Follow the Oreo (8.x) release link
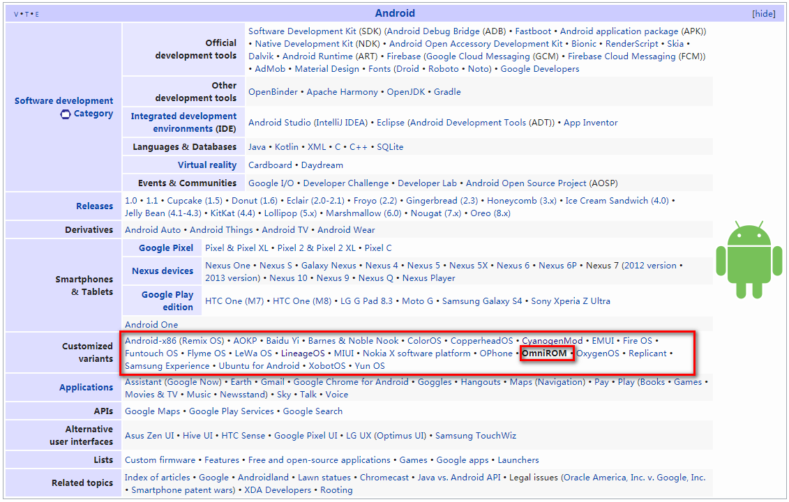Screen dimensions: 789x502 (x=490, y=213)
